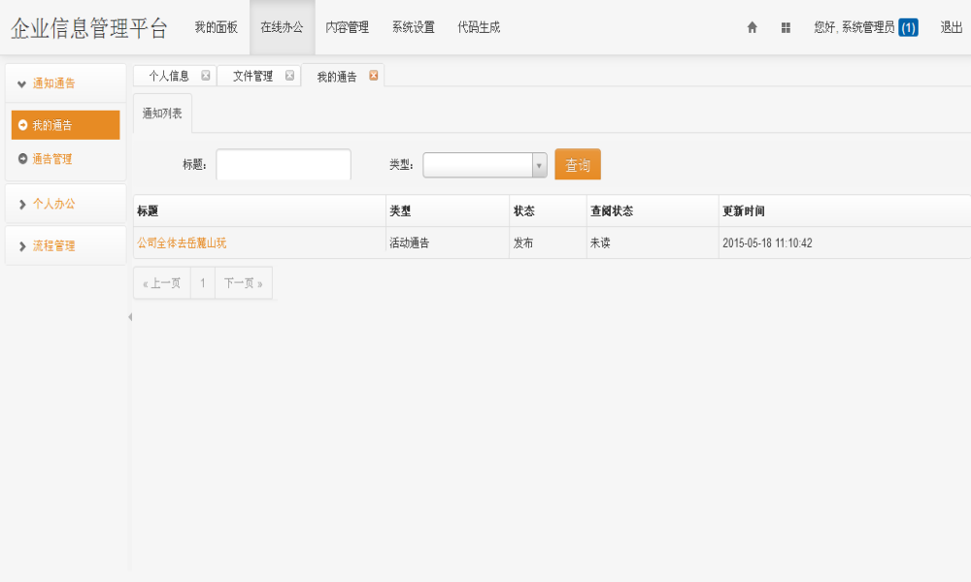Close the 我的通告 tab
The height and width of the screenshot is (582, 971).
click(374, 76)
